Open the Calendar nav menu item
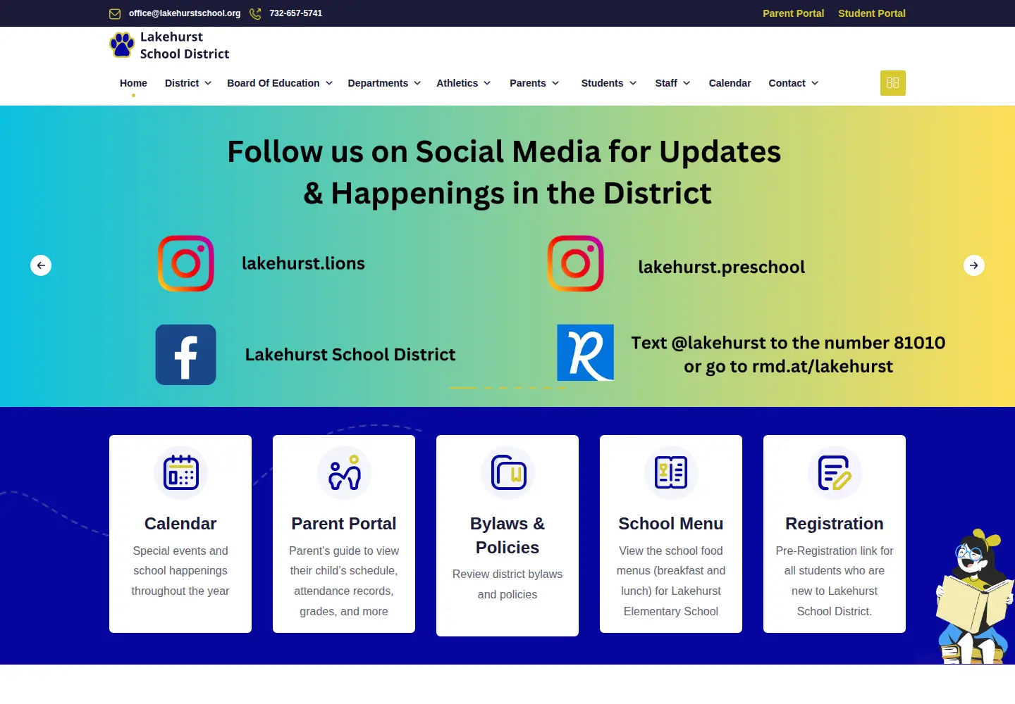The height and width of the screenshot is (704, 1015). [730, 83]
